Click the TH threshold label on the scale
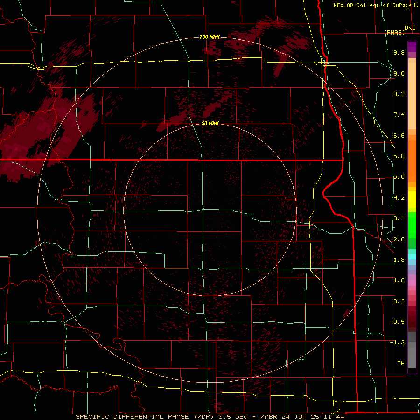Image resolution: width=420 pixels, height=420 pixels. pyautogui.click(x=401, y=364)
